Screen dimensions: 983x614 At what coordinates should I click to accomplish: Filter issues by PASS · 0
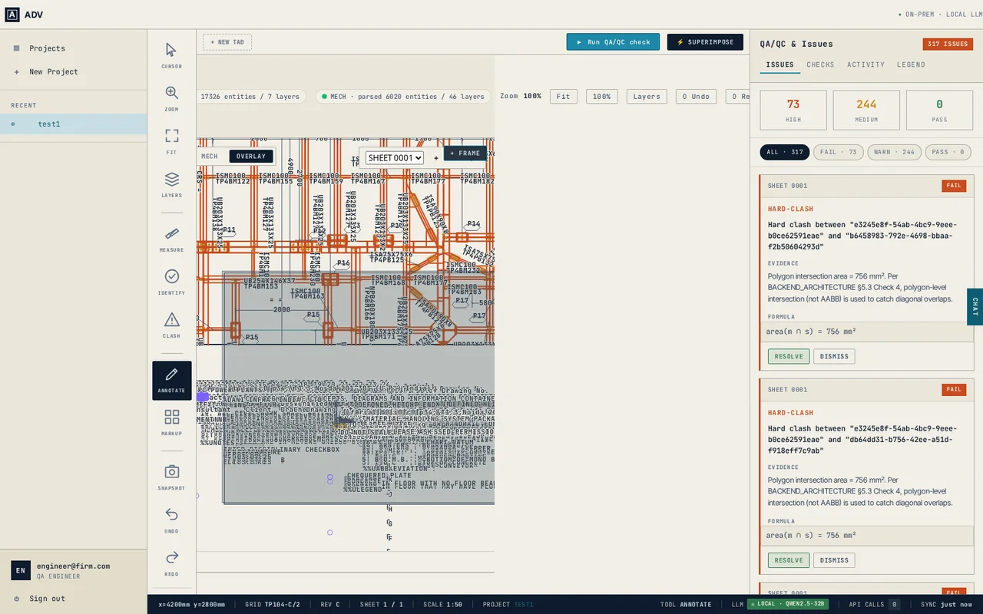(948, 152)
